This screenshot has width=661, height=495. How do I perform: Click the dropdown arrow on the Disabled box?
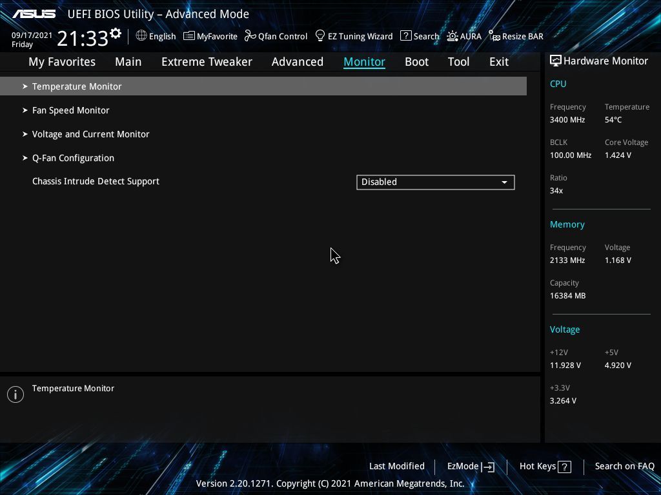pyautogui.click(x=504, y=182)
